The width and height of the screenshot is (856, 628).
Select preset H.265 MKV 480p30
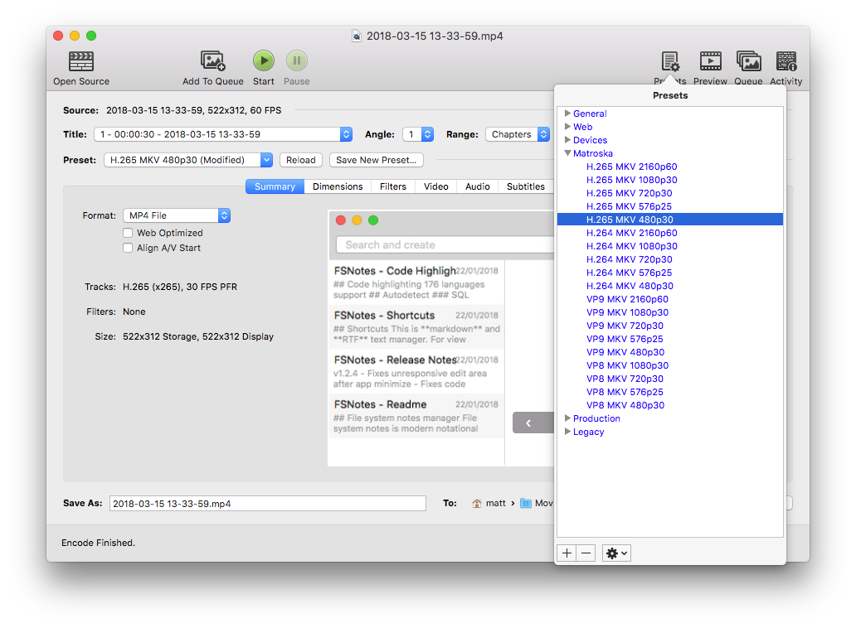pos(670,220)
